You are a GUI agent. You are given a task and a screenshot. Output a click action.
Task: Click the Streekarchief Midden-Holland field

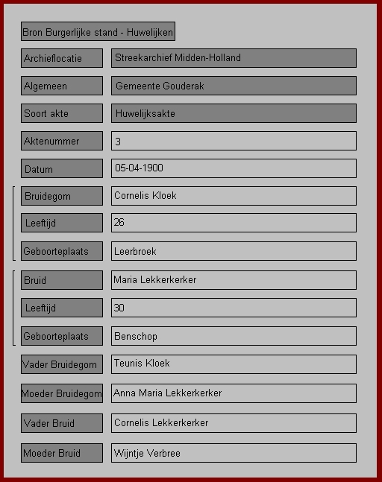(x=234, y=58)
